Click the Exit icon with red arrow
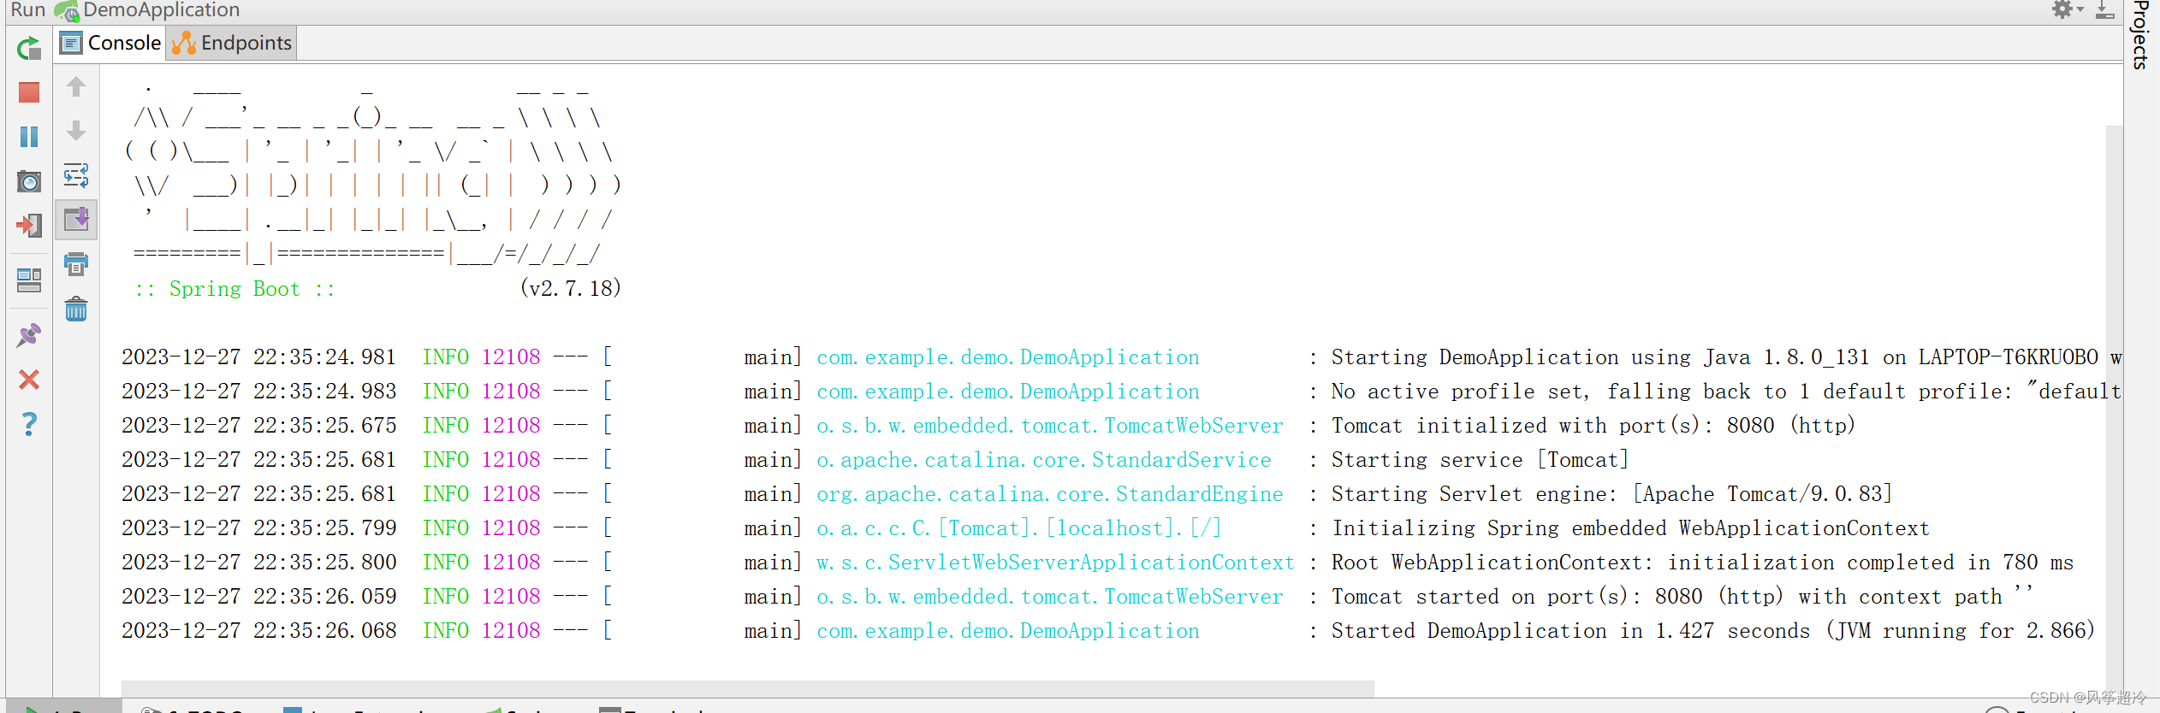This screenshot has height=713, width=2160. [x=29, y=226]
